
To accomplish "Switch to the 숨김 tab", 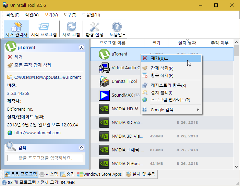I will [x=68, y=174].
